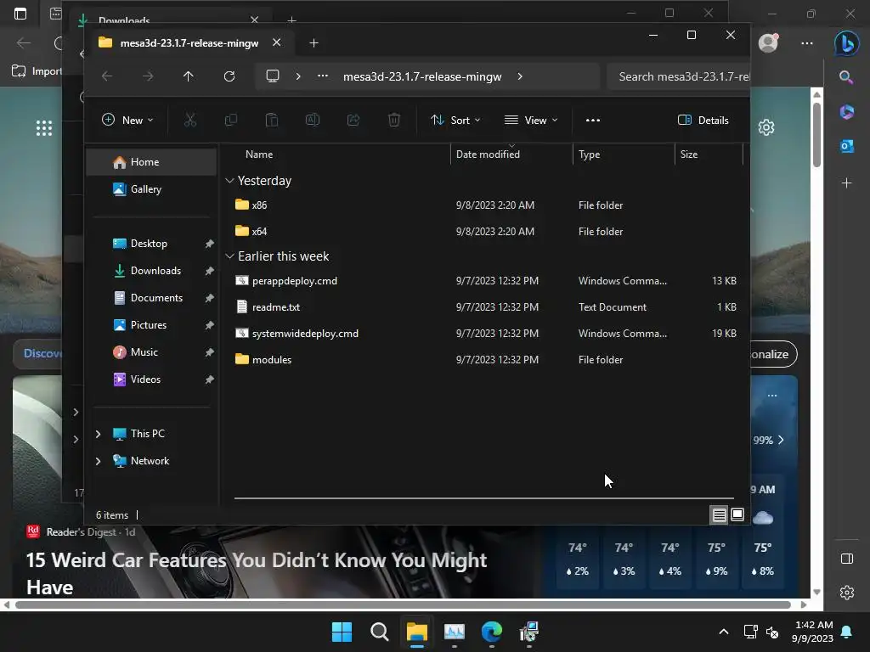The width and height of the screenshot is (870, 652).
Task: Refresh the current folder view
Action: tap(229, 76)
